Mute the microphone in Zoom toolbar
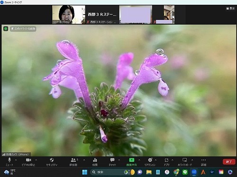The width and height of the screenshot is (237, 177). 9,162
